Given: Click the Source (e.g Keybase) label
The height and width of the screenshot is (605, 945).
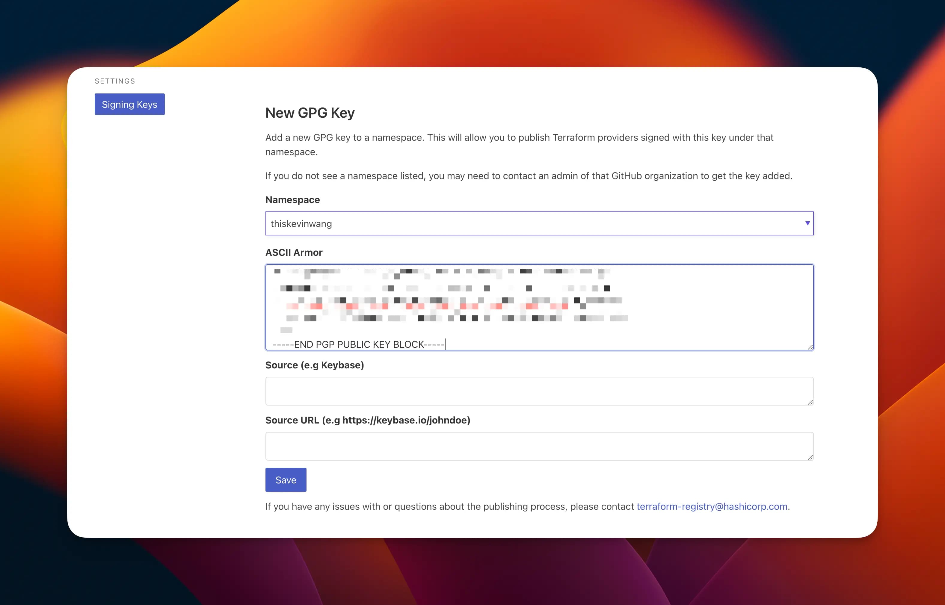Looking at the screenshot, I should point(314,365).
